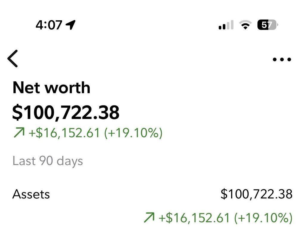
Task: Select the "Net worth" heading
Action: pyautogui.click(x=51, y=88)
